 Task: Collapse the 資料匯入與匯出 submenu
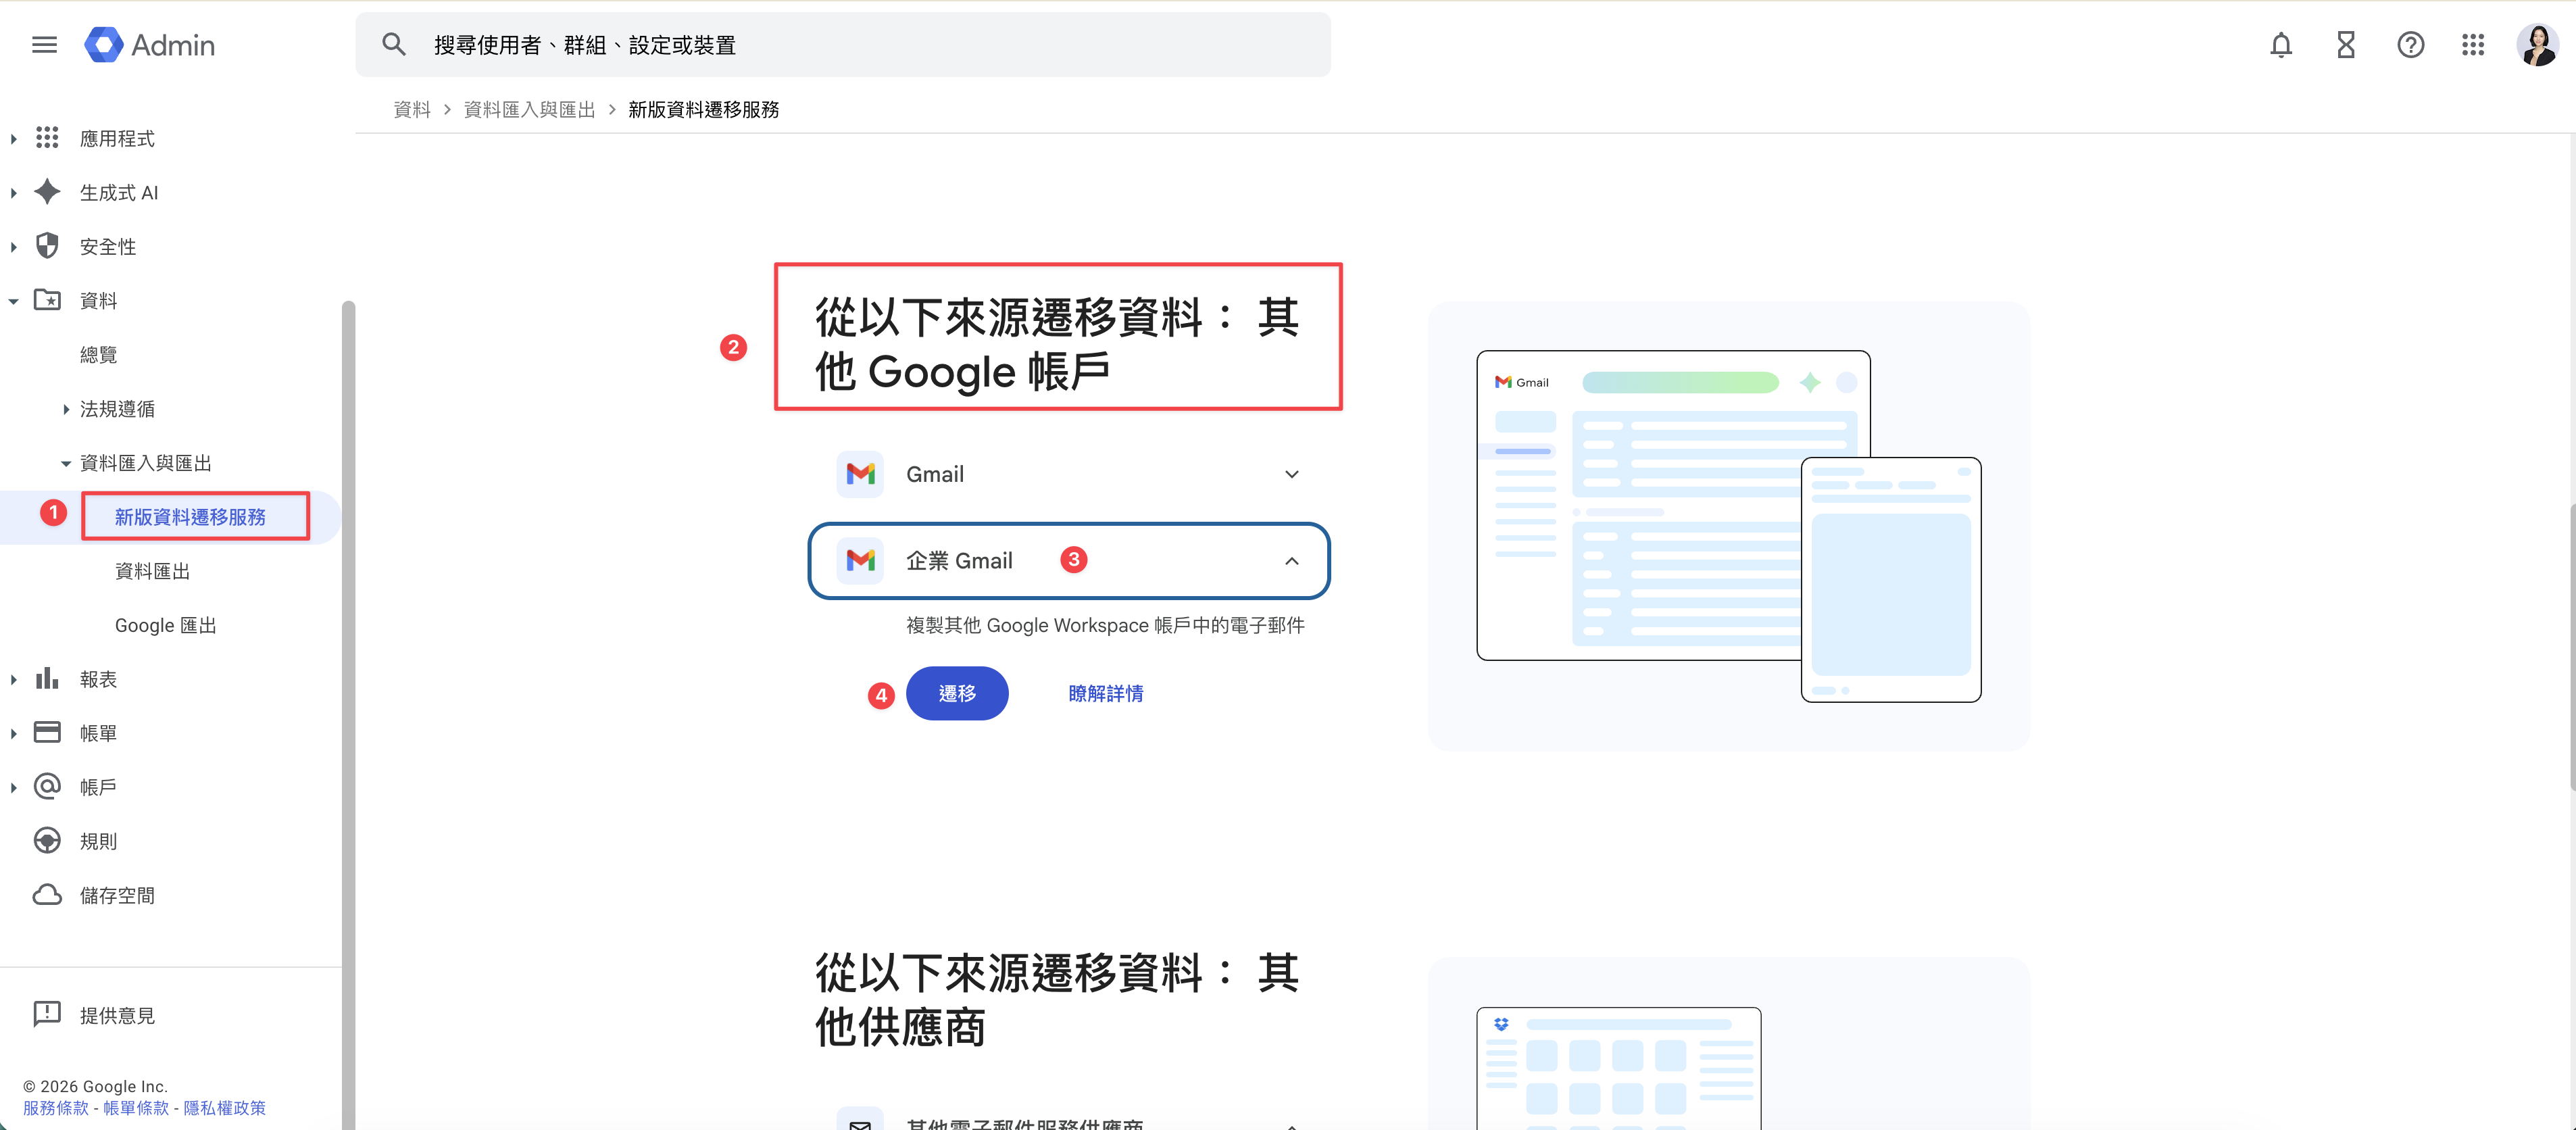[66, 463]
